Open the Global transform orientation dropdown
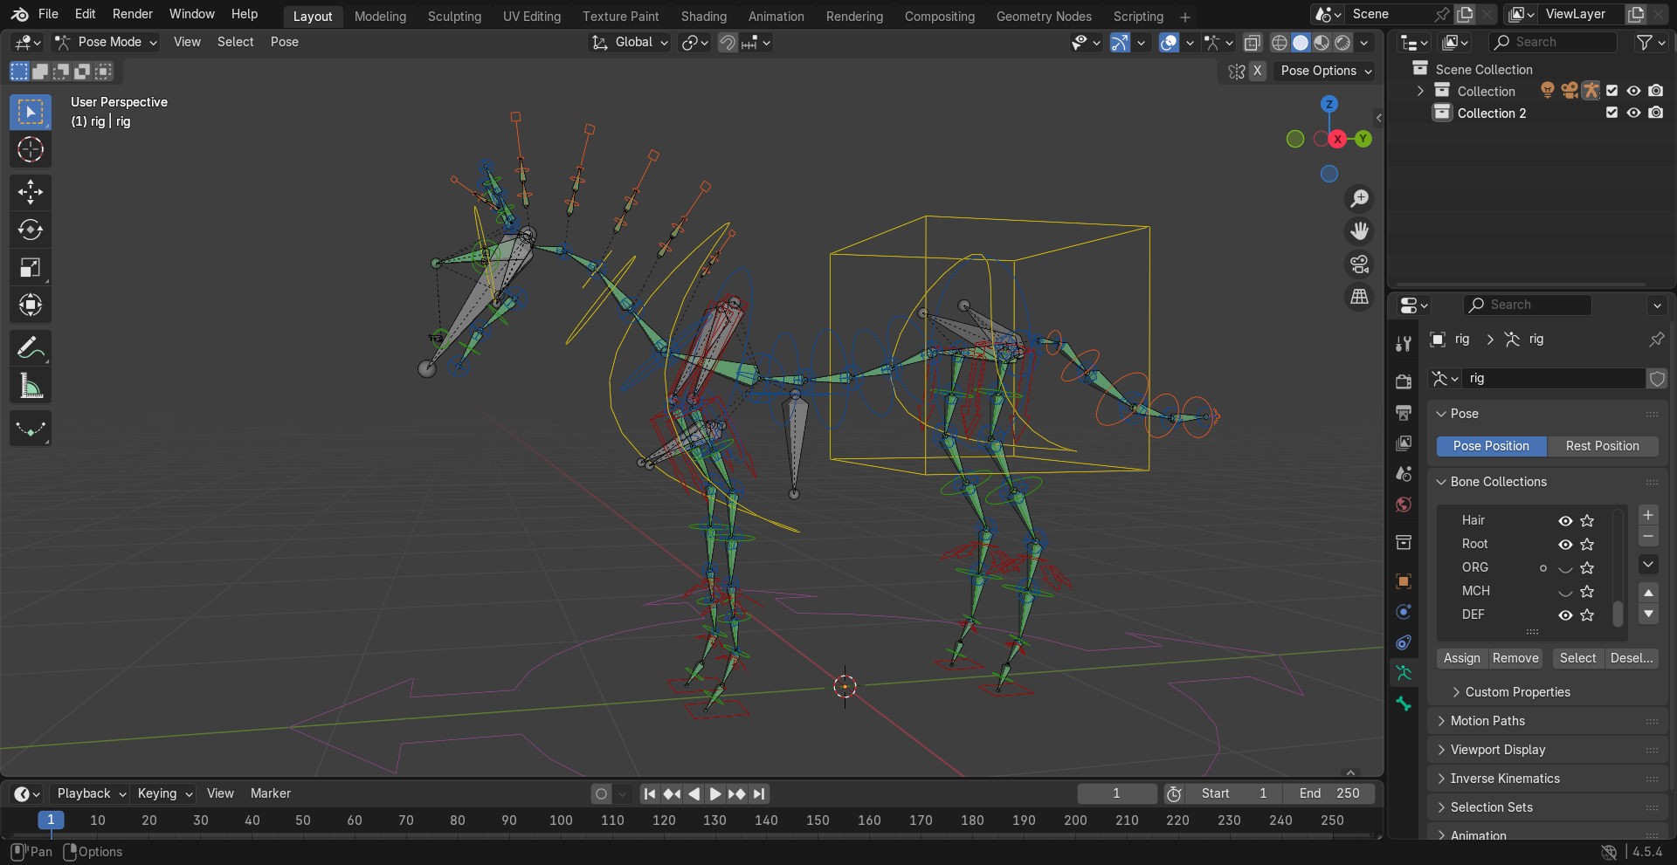This screenshot has height=865, width=1677. [x=630, y=42]
